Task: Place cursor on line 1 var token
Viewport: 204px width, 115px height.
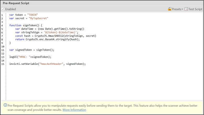Action: point(24,15)
